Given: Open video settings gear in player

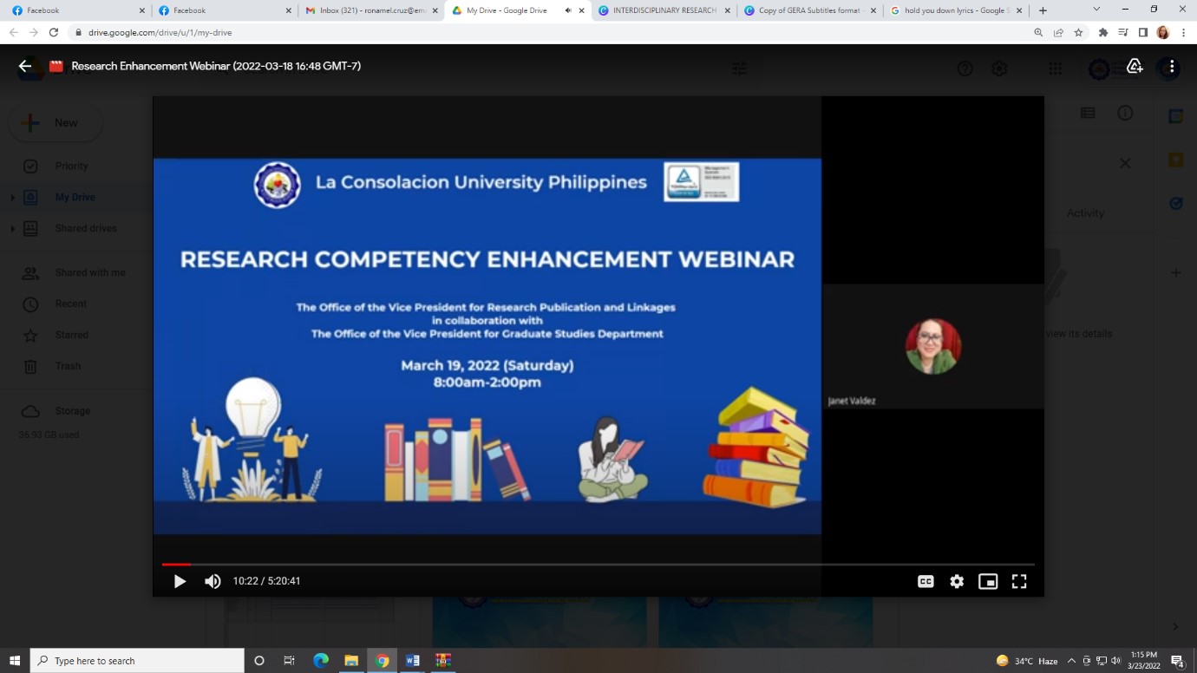Looking at the screenshot, I should pyautogui.click(x=957, y=581).
